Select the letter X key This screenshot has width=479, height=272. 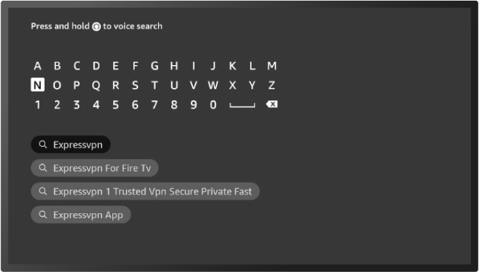click(x=232, y=86)
